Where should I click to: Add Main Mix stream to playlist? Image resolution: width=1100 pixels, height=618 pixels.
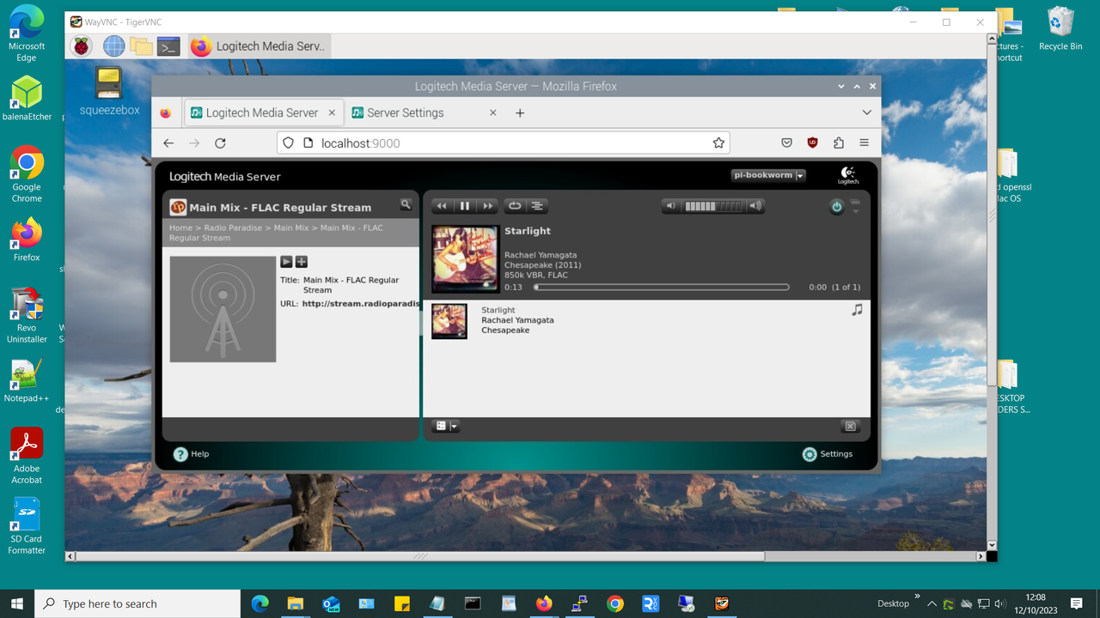pyautogui.click(x=302, y=262)
